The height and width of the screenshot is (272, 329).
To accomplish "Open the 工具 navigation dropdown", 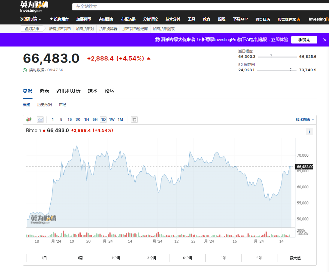I will [191, 19].
